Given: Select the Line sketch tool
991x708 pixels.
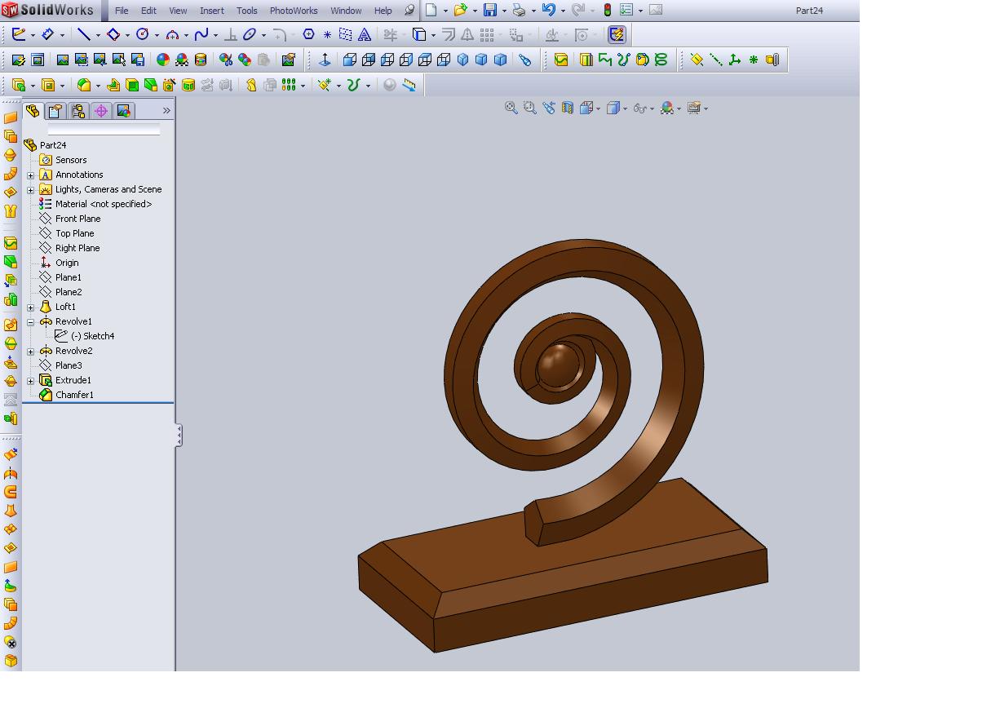Looking at the screenshot, I should [x=83, y=35].
